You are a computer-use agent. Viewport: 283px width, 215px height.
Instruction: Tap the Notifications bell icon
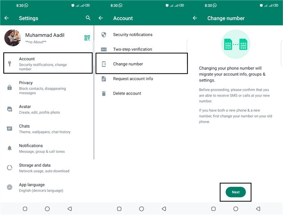pyautogui.click(x=9, y=148)
